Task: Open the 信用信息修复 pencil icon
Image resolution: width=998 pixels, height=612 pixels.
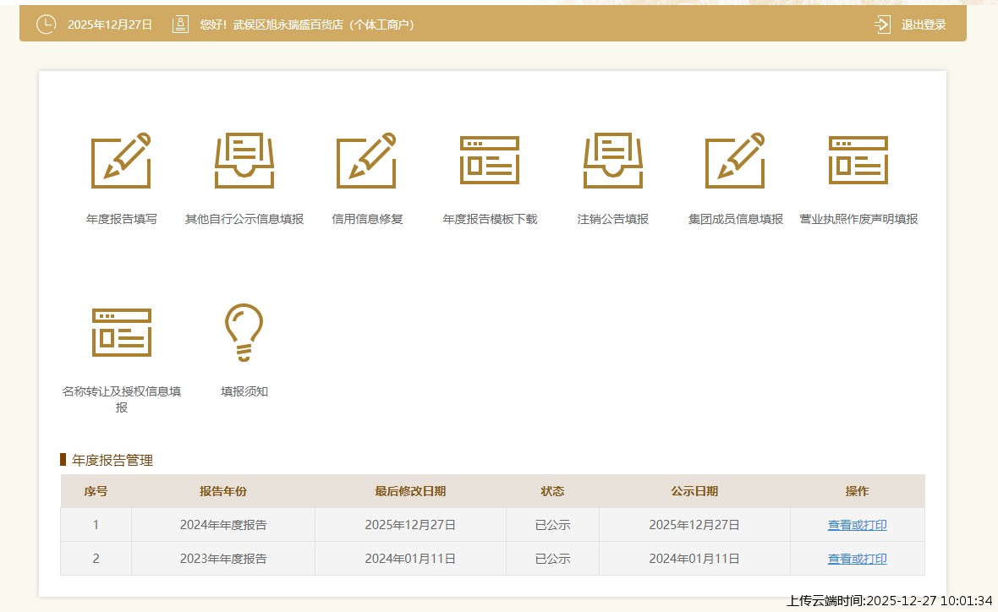Action: pyautogui.click(x=366, y=161)
